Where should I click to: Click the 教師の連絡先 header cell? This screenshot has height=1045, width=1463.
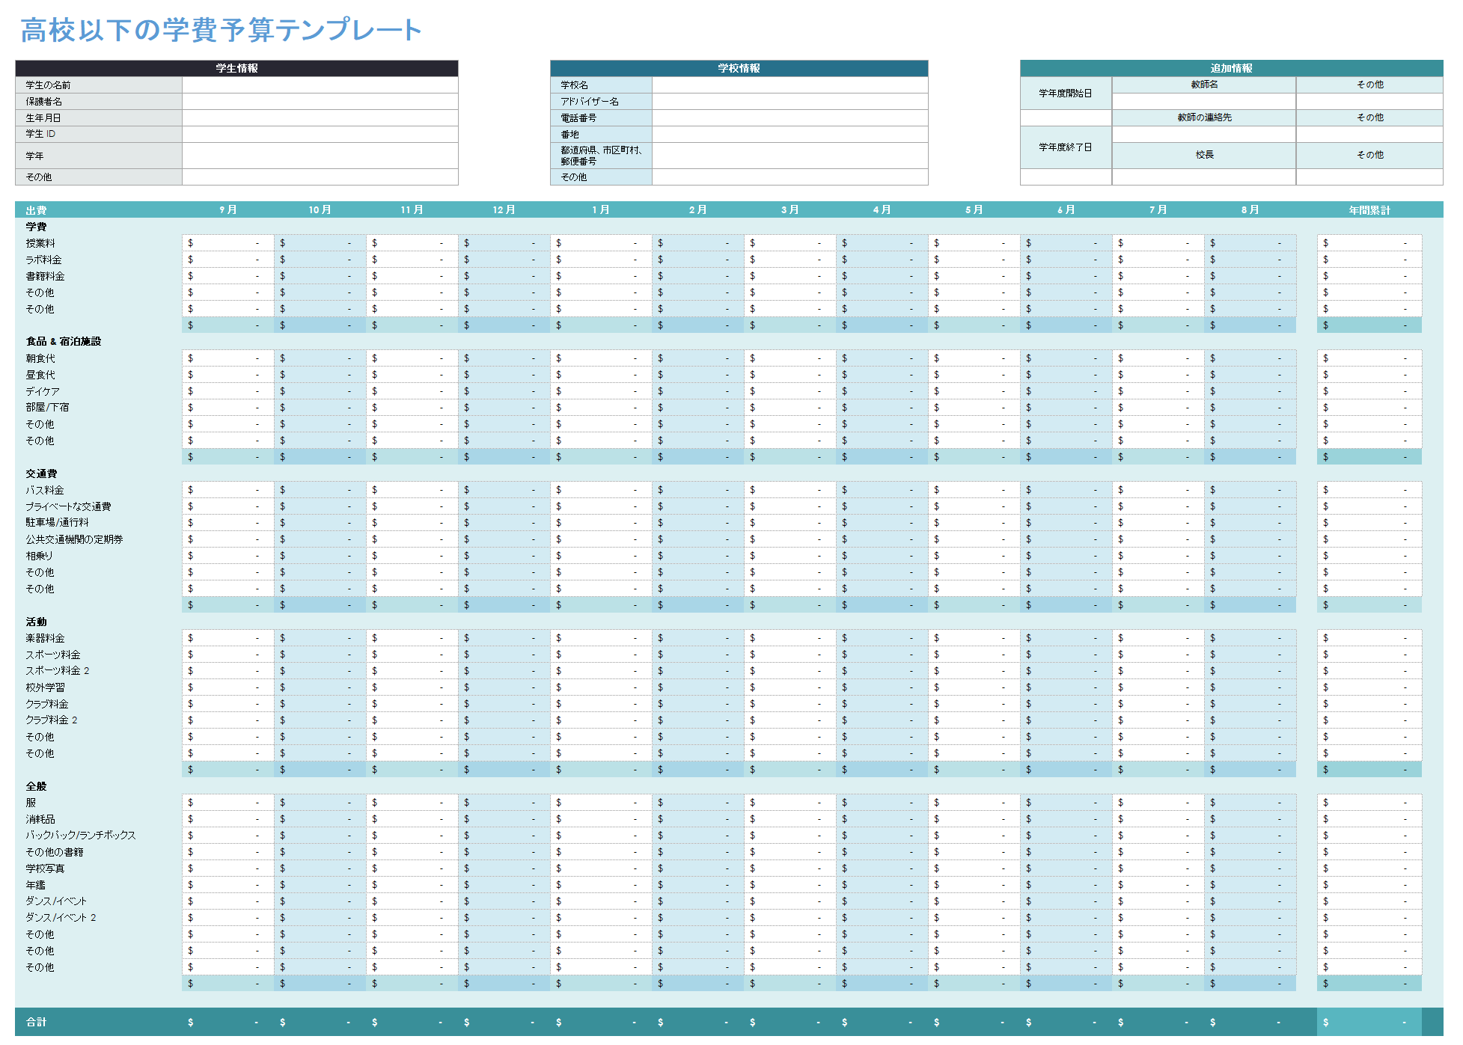[x=1204, y=117]
